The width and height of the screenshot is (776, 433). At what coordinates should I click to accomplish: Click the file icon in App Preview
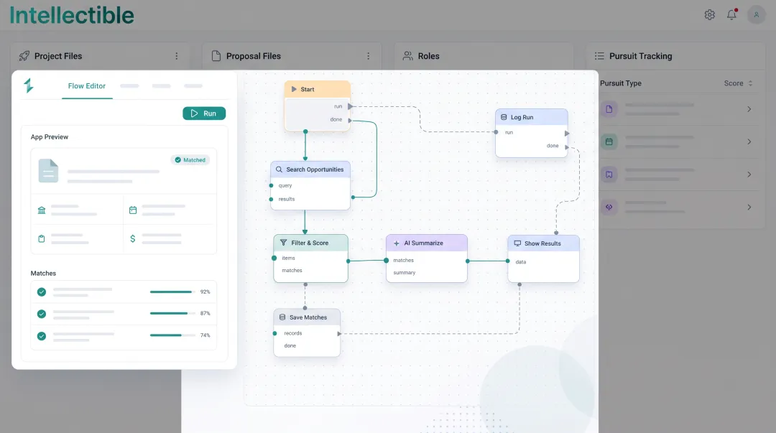[x=48, y=171]
